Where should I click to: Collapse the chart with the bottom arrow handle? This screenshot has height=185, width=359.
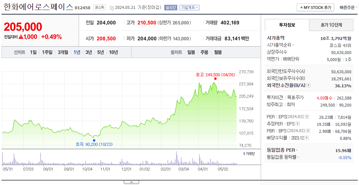click(131, 182)
